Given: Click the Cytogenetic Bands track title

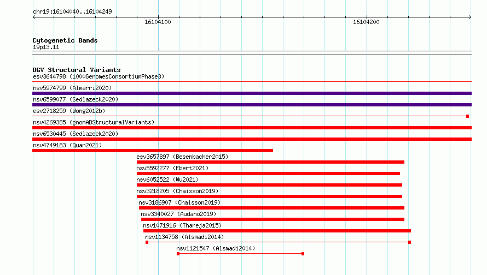Looking at the screenshot, I should (x=65, y=40).
